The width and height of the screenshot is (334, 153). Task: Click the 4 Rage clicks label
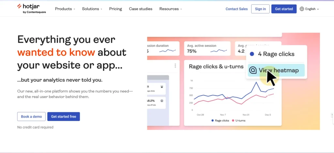(276, 54)
